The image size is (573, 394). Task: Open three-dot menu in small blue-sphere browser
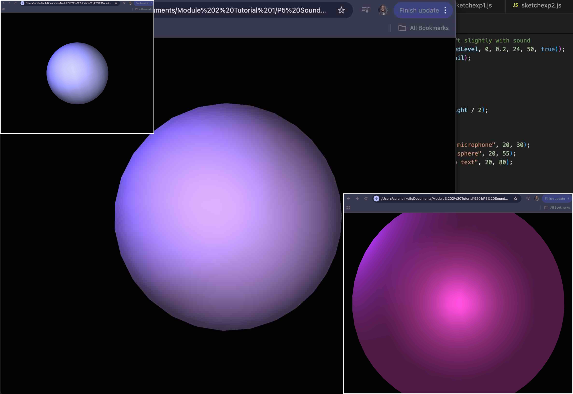(151, 3)
